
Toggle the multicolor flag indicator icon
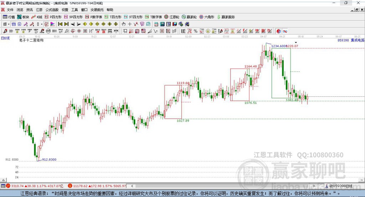53,24
